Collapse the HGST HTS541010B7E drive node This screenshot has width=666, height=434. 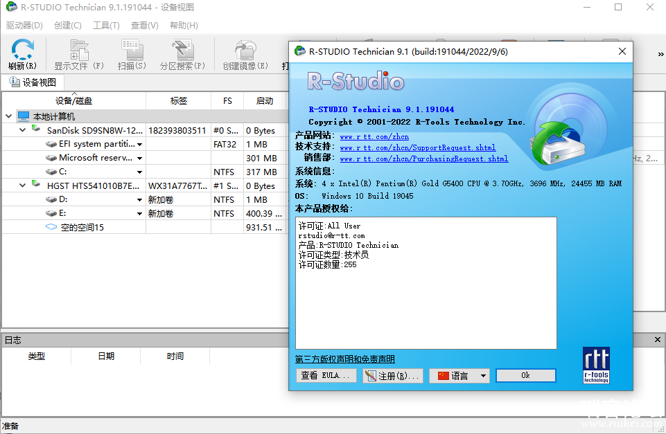(22, 186)
